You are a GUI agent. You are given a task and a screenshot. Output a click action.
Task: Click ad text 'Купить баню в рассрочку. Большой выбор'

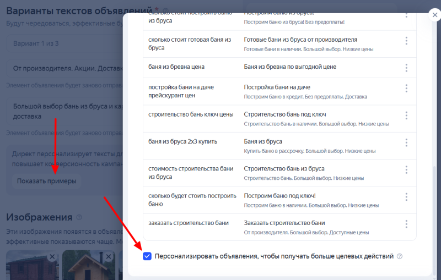point(293,151)
